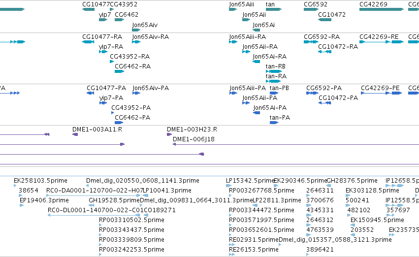The width and height of the screenshot is (419, 257).
Task: Click the CG42269-RE transcript label
Action: coord(379,37)
